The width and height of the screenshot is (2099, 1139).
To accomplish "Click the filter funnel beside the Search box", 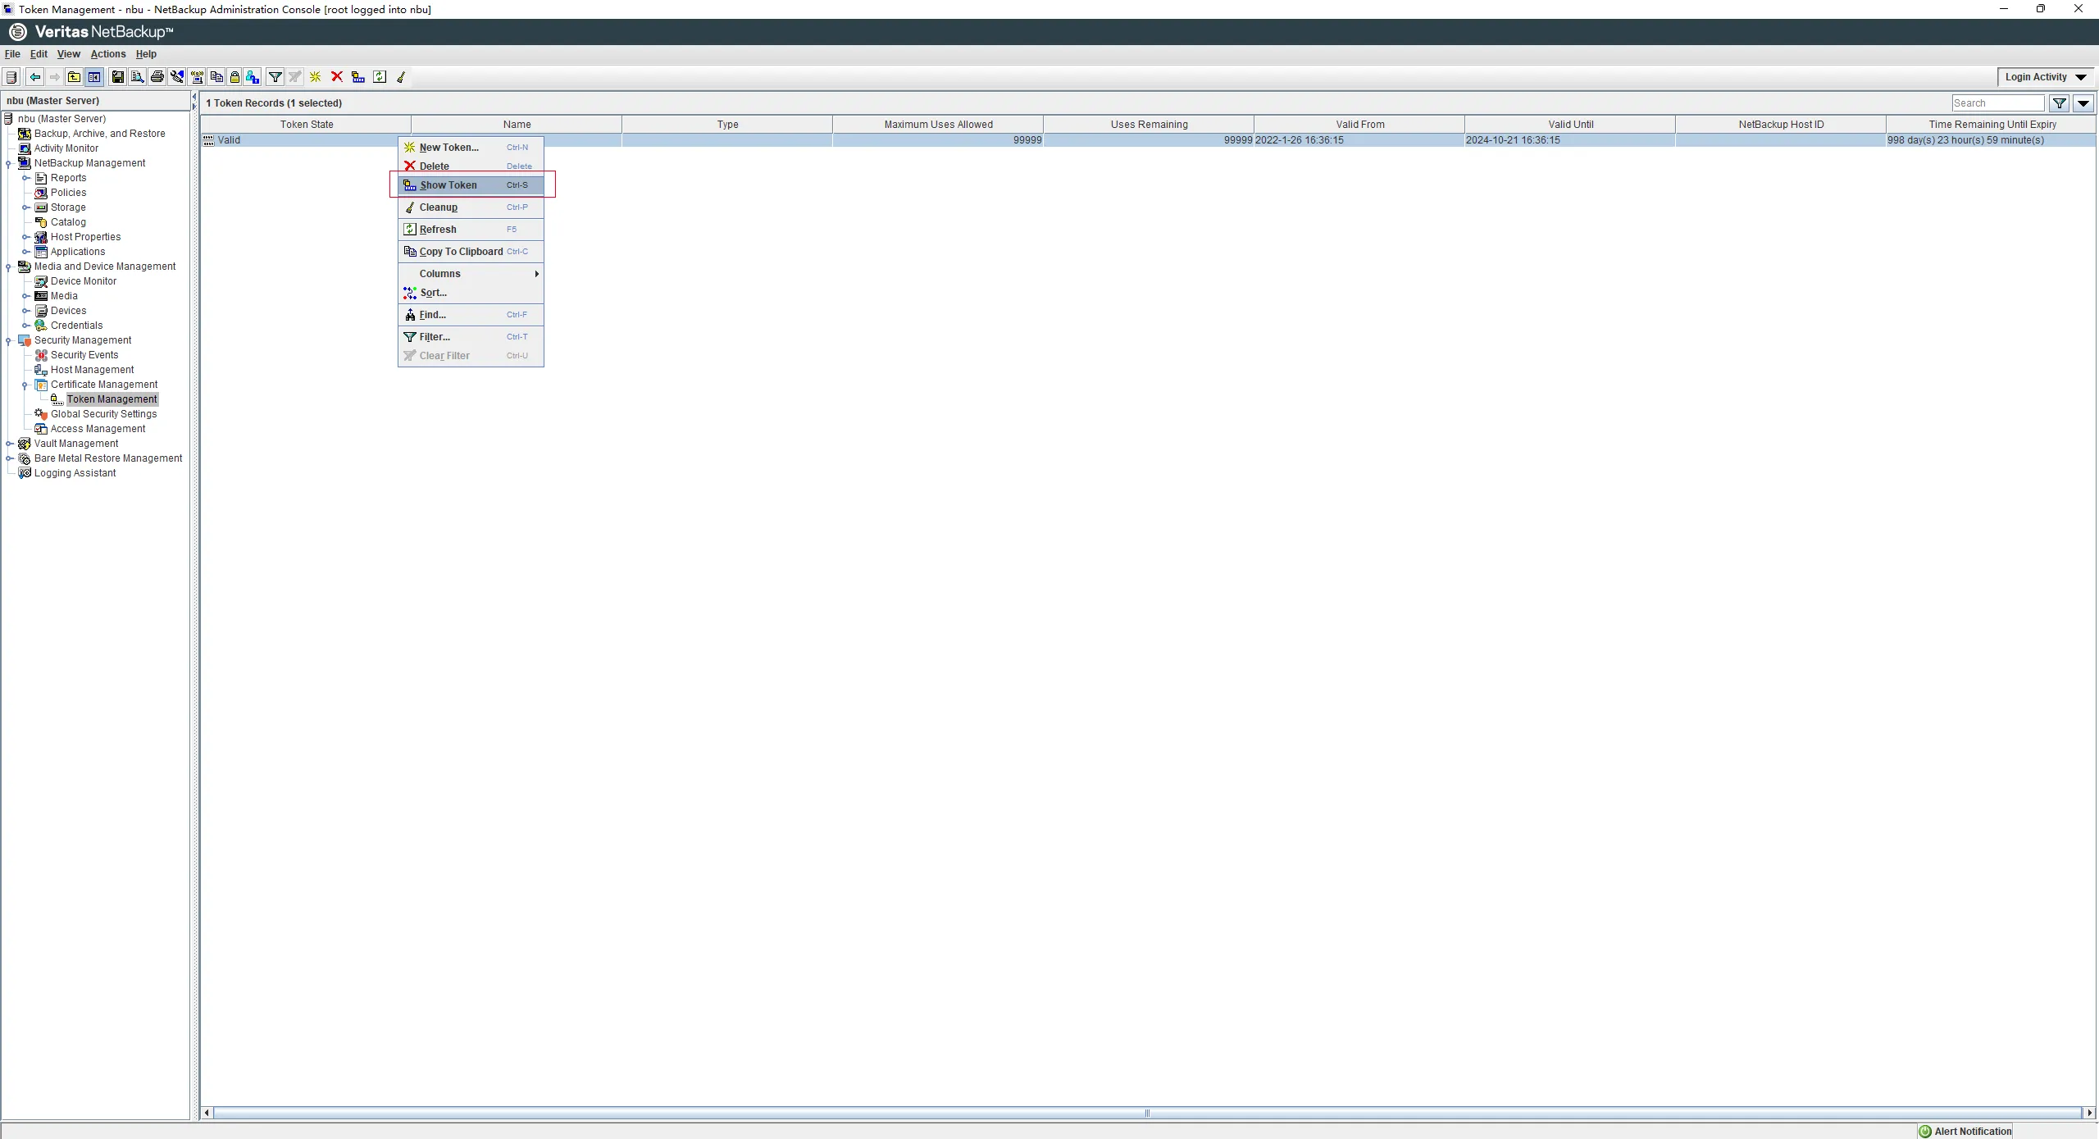I will 2060,103.
